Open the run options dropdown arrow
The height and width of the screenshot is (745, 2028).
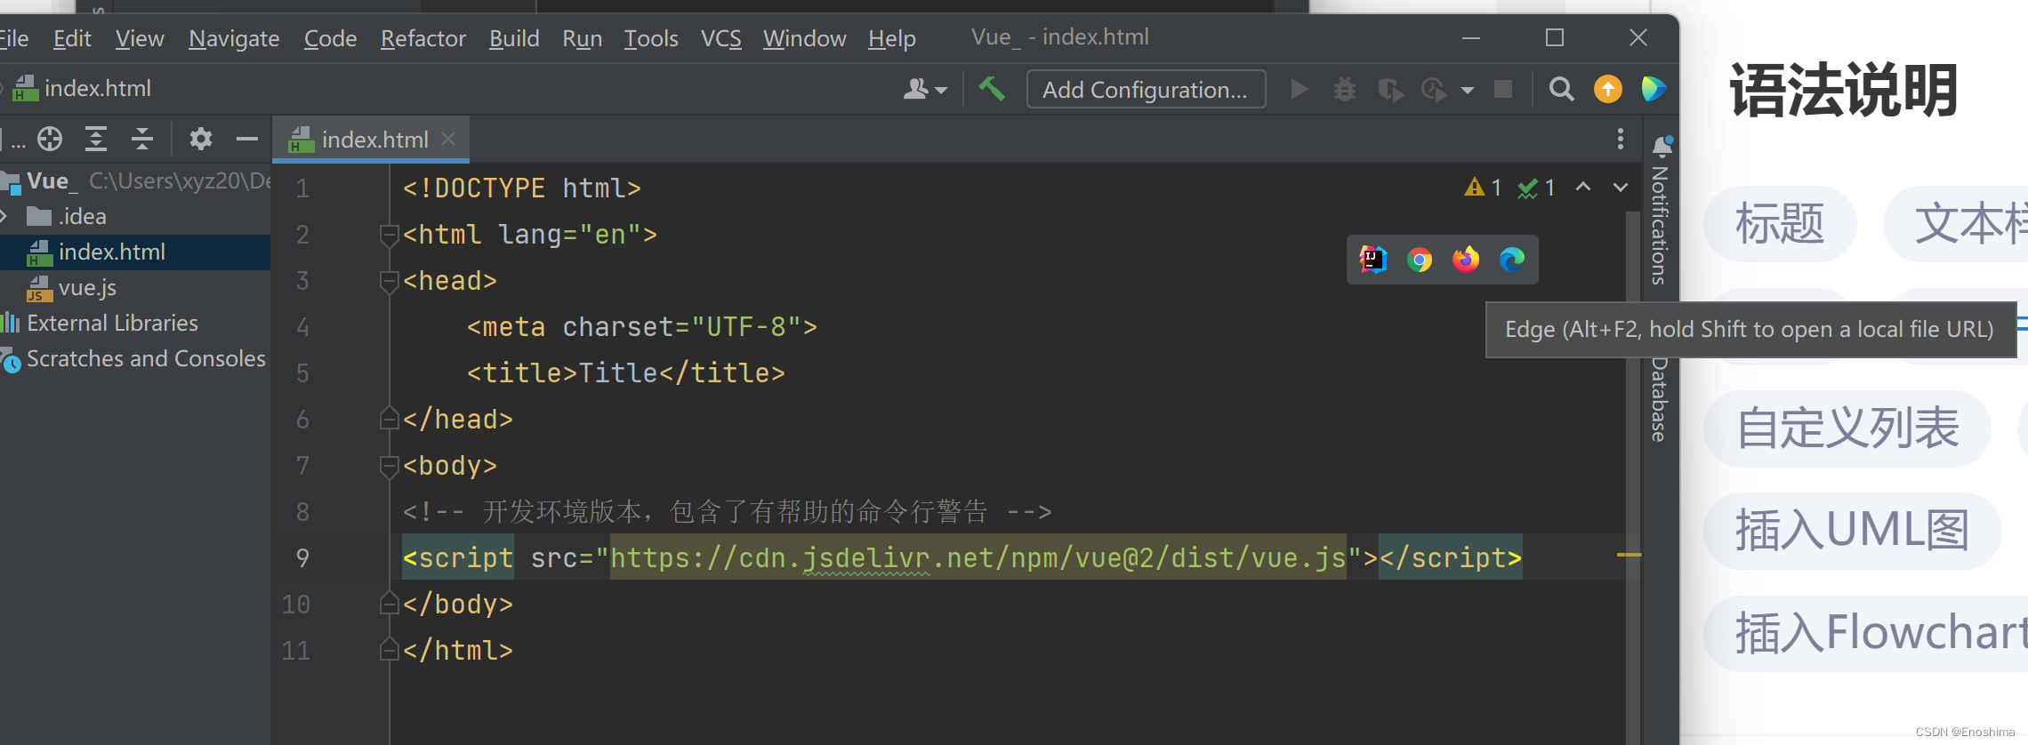click(x=1468, y=90)
